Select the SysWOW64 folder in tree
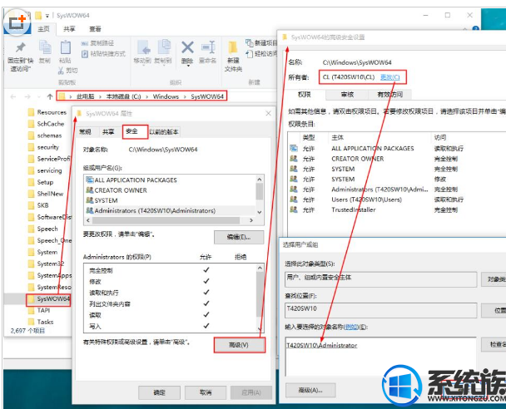The width and height of the screenshot is (506, 409). [49, 298]
